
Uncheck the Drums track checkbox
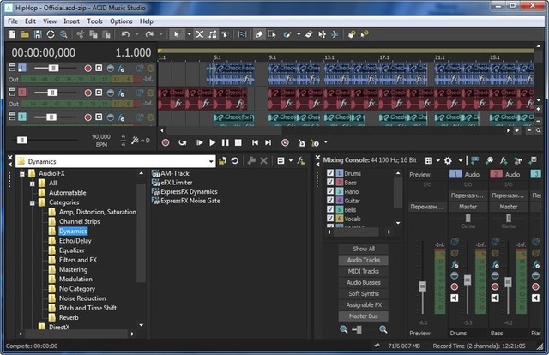(x=330, y=174)
